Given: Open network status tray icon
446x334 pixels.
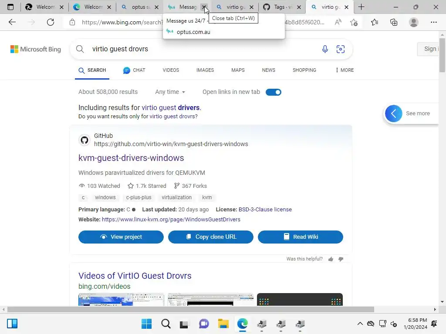Looking at the screenshot, I should 382,324.
